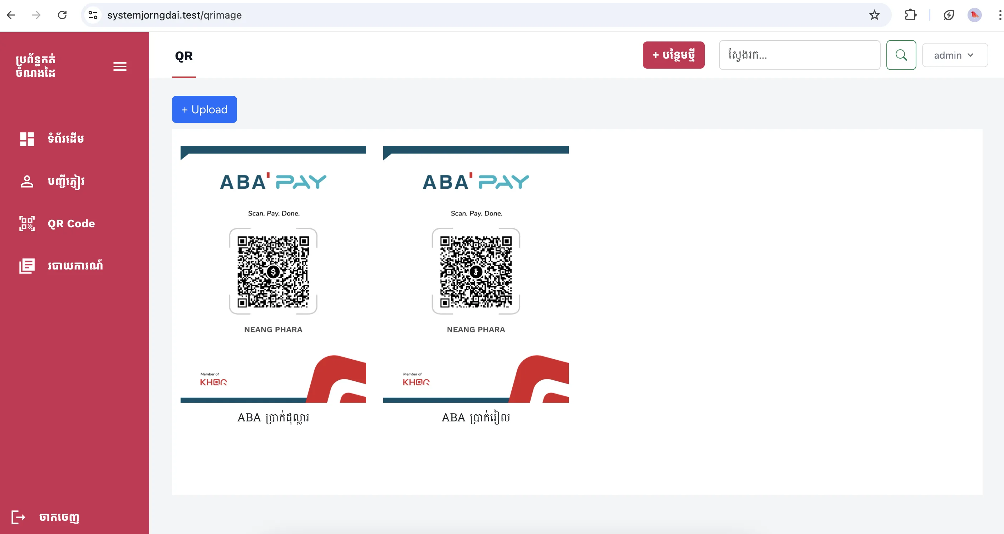Open the site info icon in address bar
This screenshot has width=1004, height=534.
click(x=93, y=15)
